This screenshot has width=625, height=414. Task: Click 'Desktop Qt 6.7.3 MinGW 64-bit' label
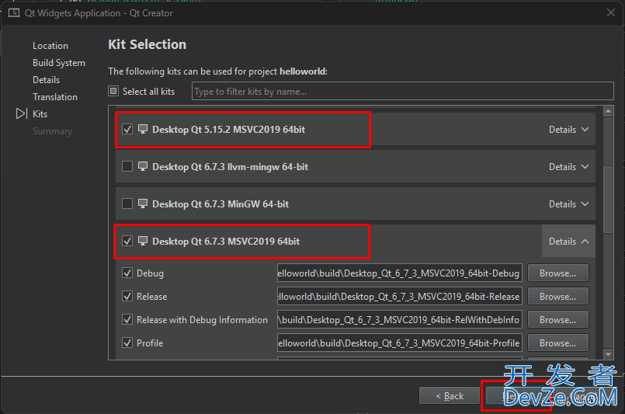[220, 204]
